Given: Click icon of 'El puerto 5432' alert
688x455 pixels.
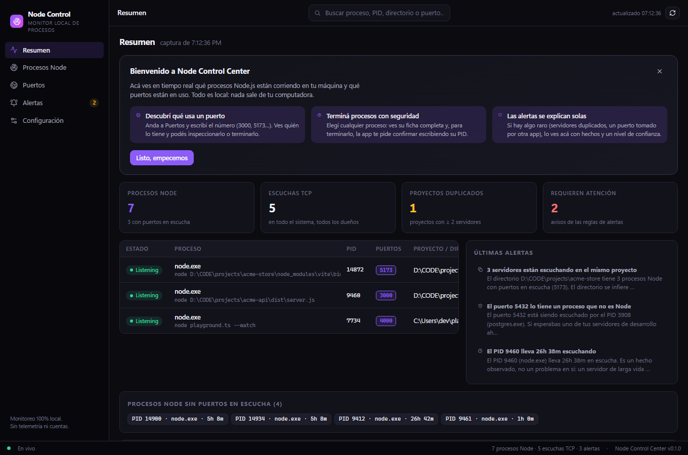Looking at the screenshot, I should [480, 306].
